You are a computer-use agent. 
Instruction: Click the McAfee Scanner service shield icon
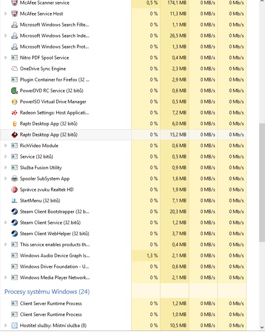coord(15,3)
